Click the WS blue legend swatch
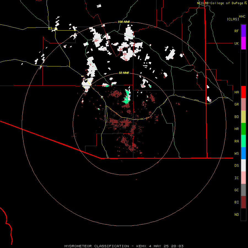This screenshot has width=248, height=248. [243, 153]
